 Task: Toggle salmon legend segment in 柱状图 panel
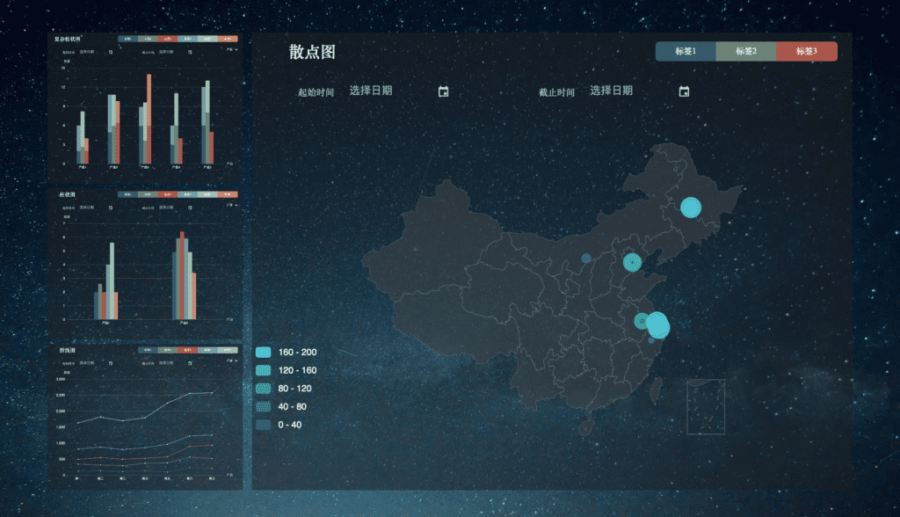coord(228,194)
